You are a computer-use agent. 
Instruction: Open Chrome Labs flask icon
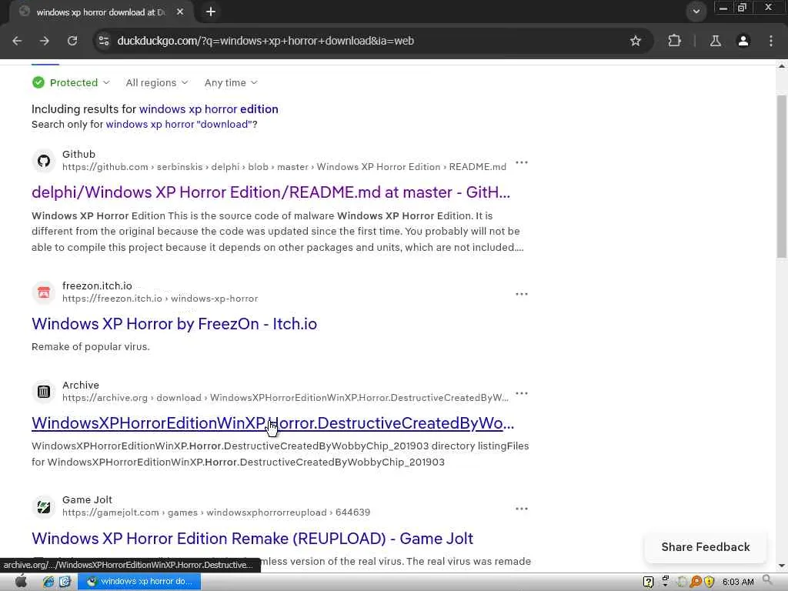point(716,41)
